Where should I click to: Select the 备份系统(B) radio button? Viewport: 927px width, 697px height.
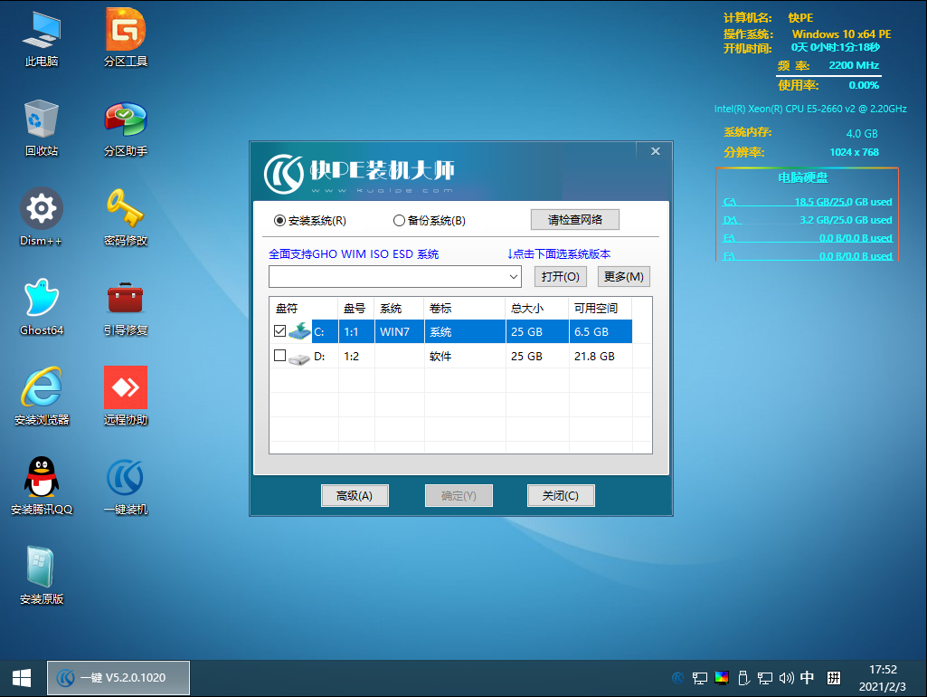click(x=399, y=221)
